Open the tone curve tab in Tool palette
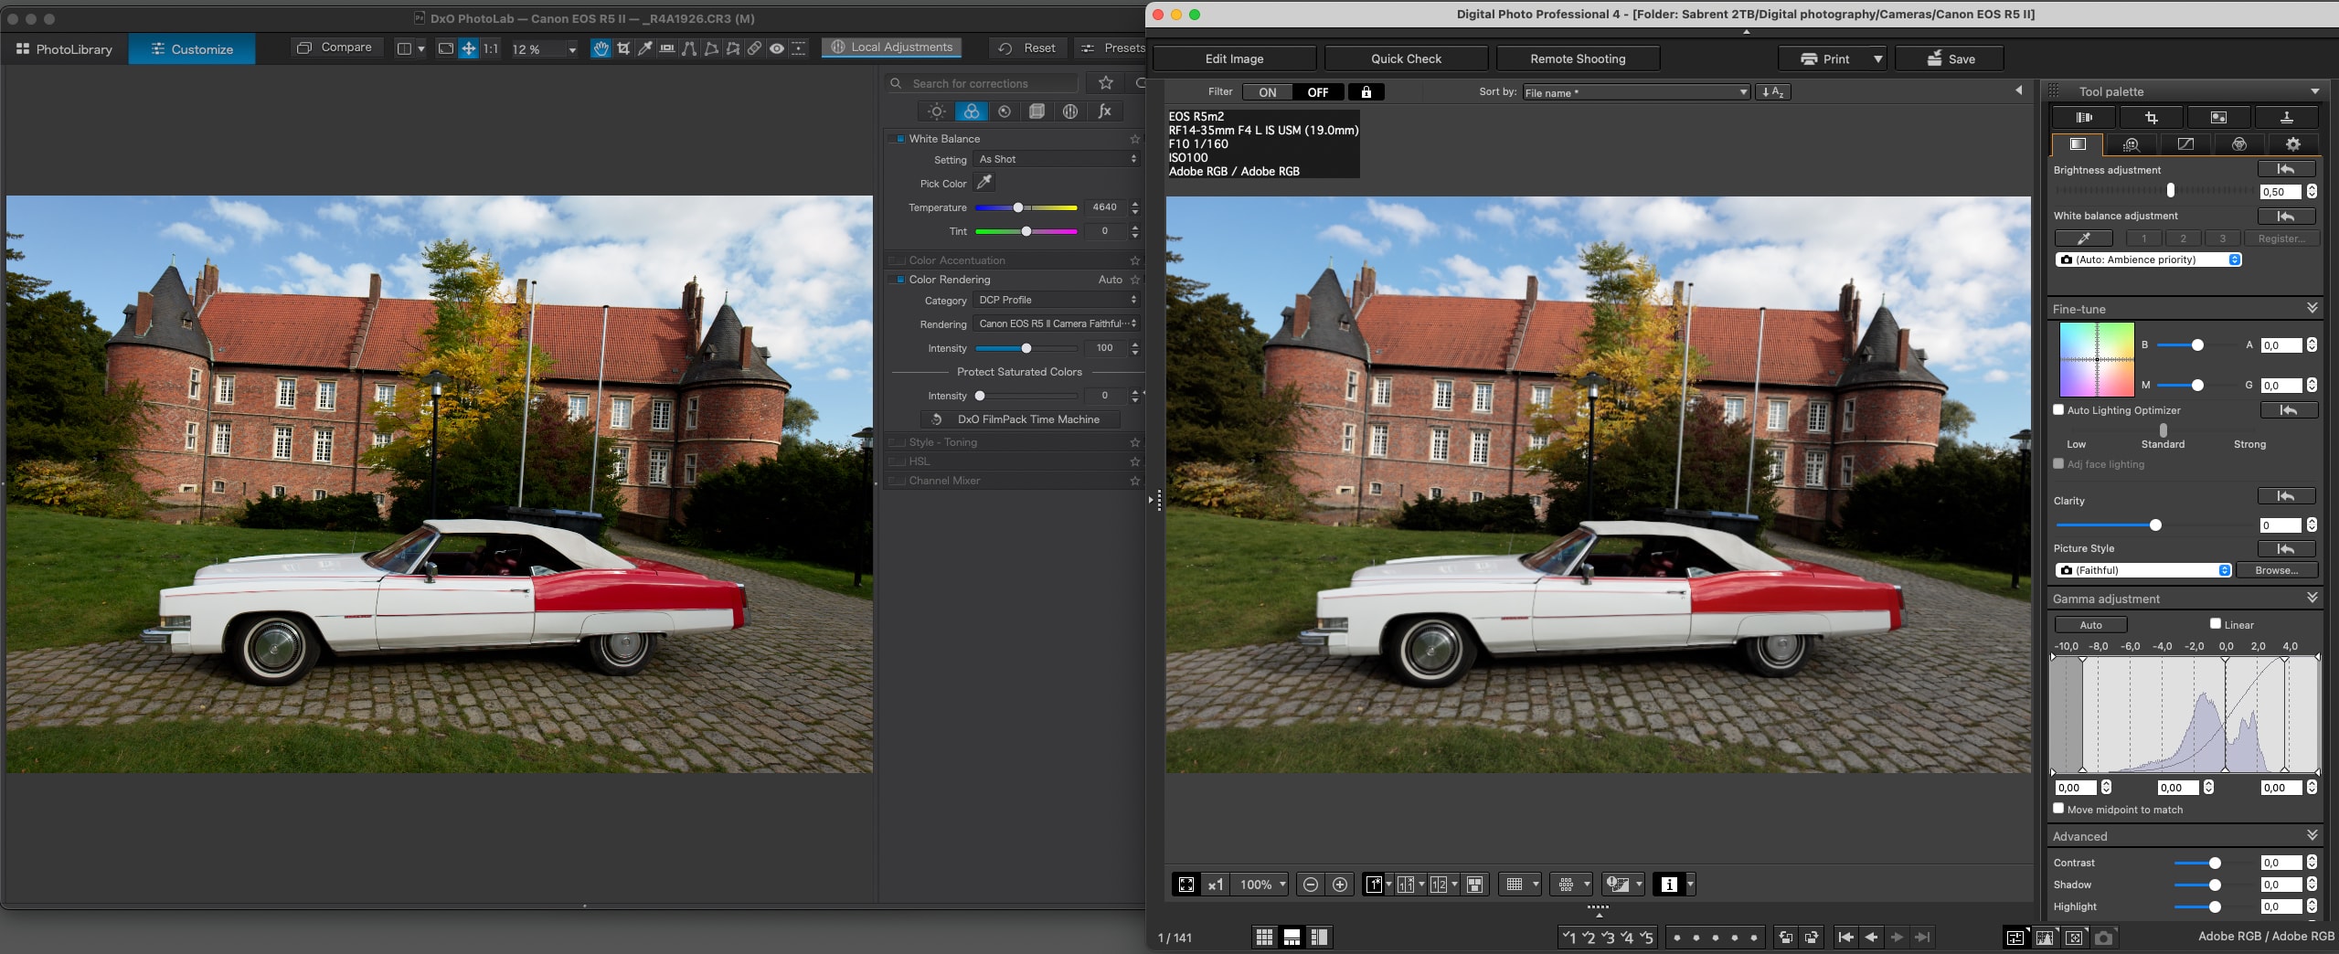This screenshot has height=954, width=2339. tap(2185, 144)
